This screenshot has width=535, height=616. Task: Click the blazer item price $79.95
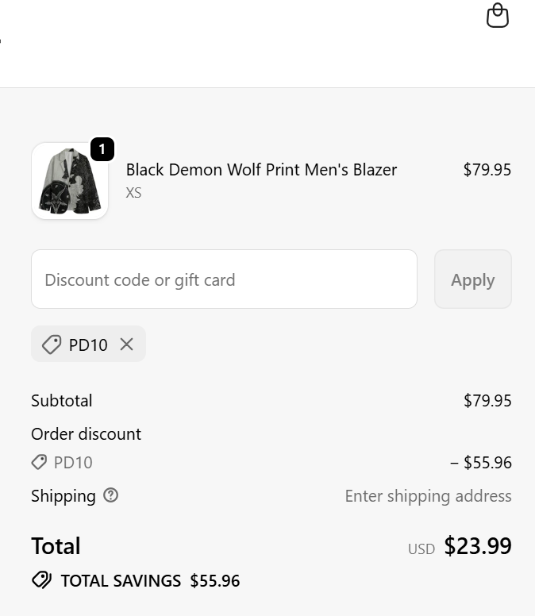point(487,170)
